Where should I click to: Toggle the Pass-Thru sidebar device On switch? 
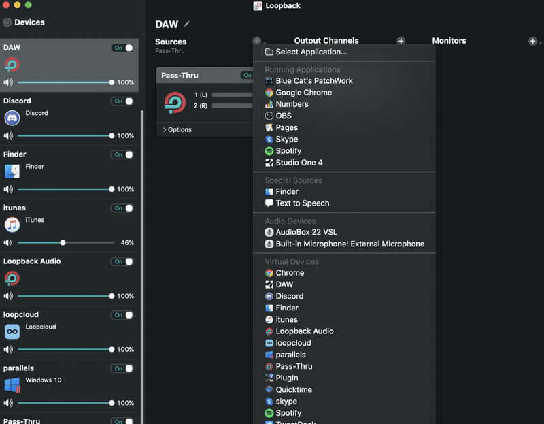tap(122, 421)
